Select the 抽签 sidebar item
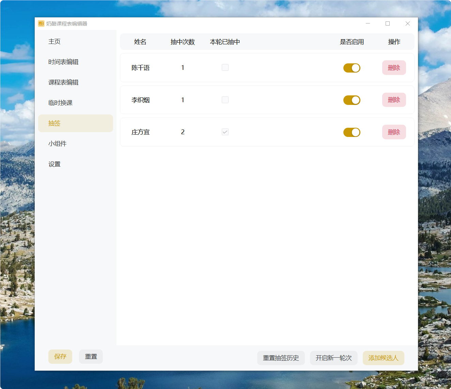The image size is (451, 389). click(x=76, y=123)
